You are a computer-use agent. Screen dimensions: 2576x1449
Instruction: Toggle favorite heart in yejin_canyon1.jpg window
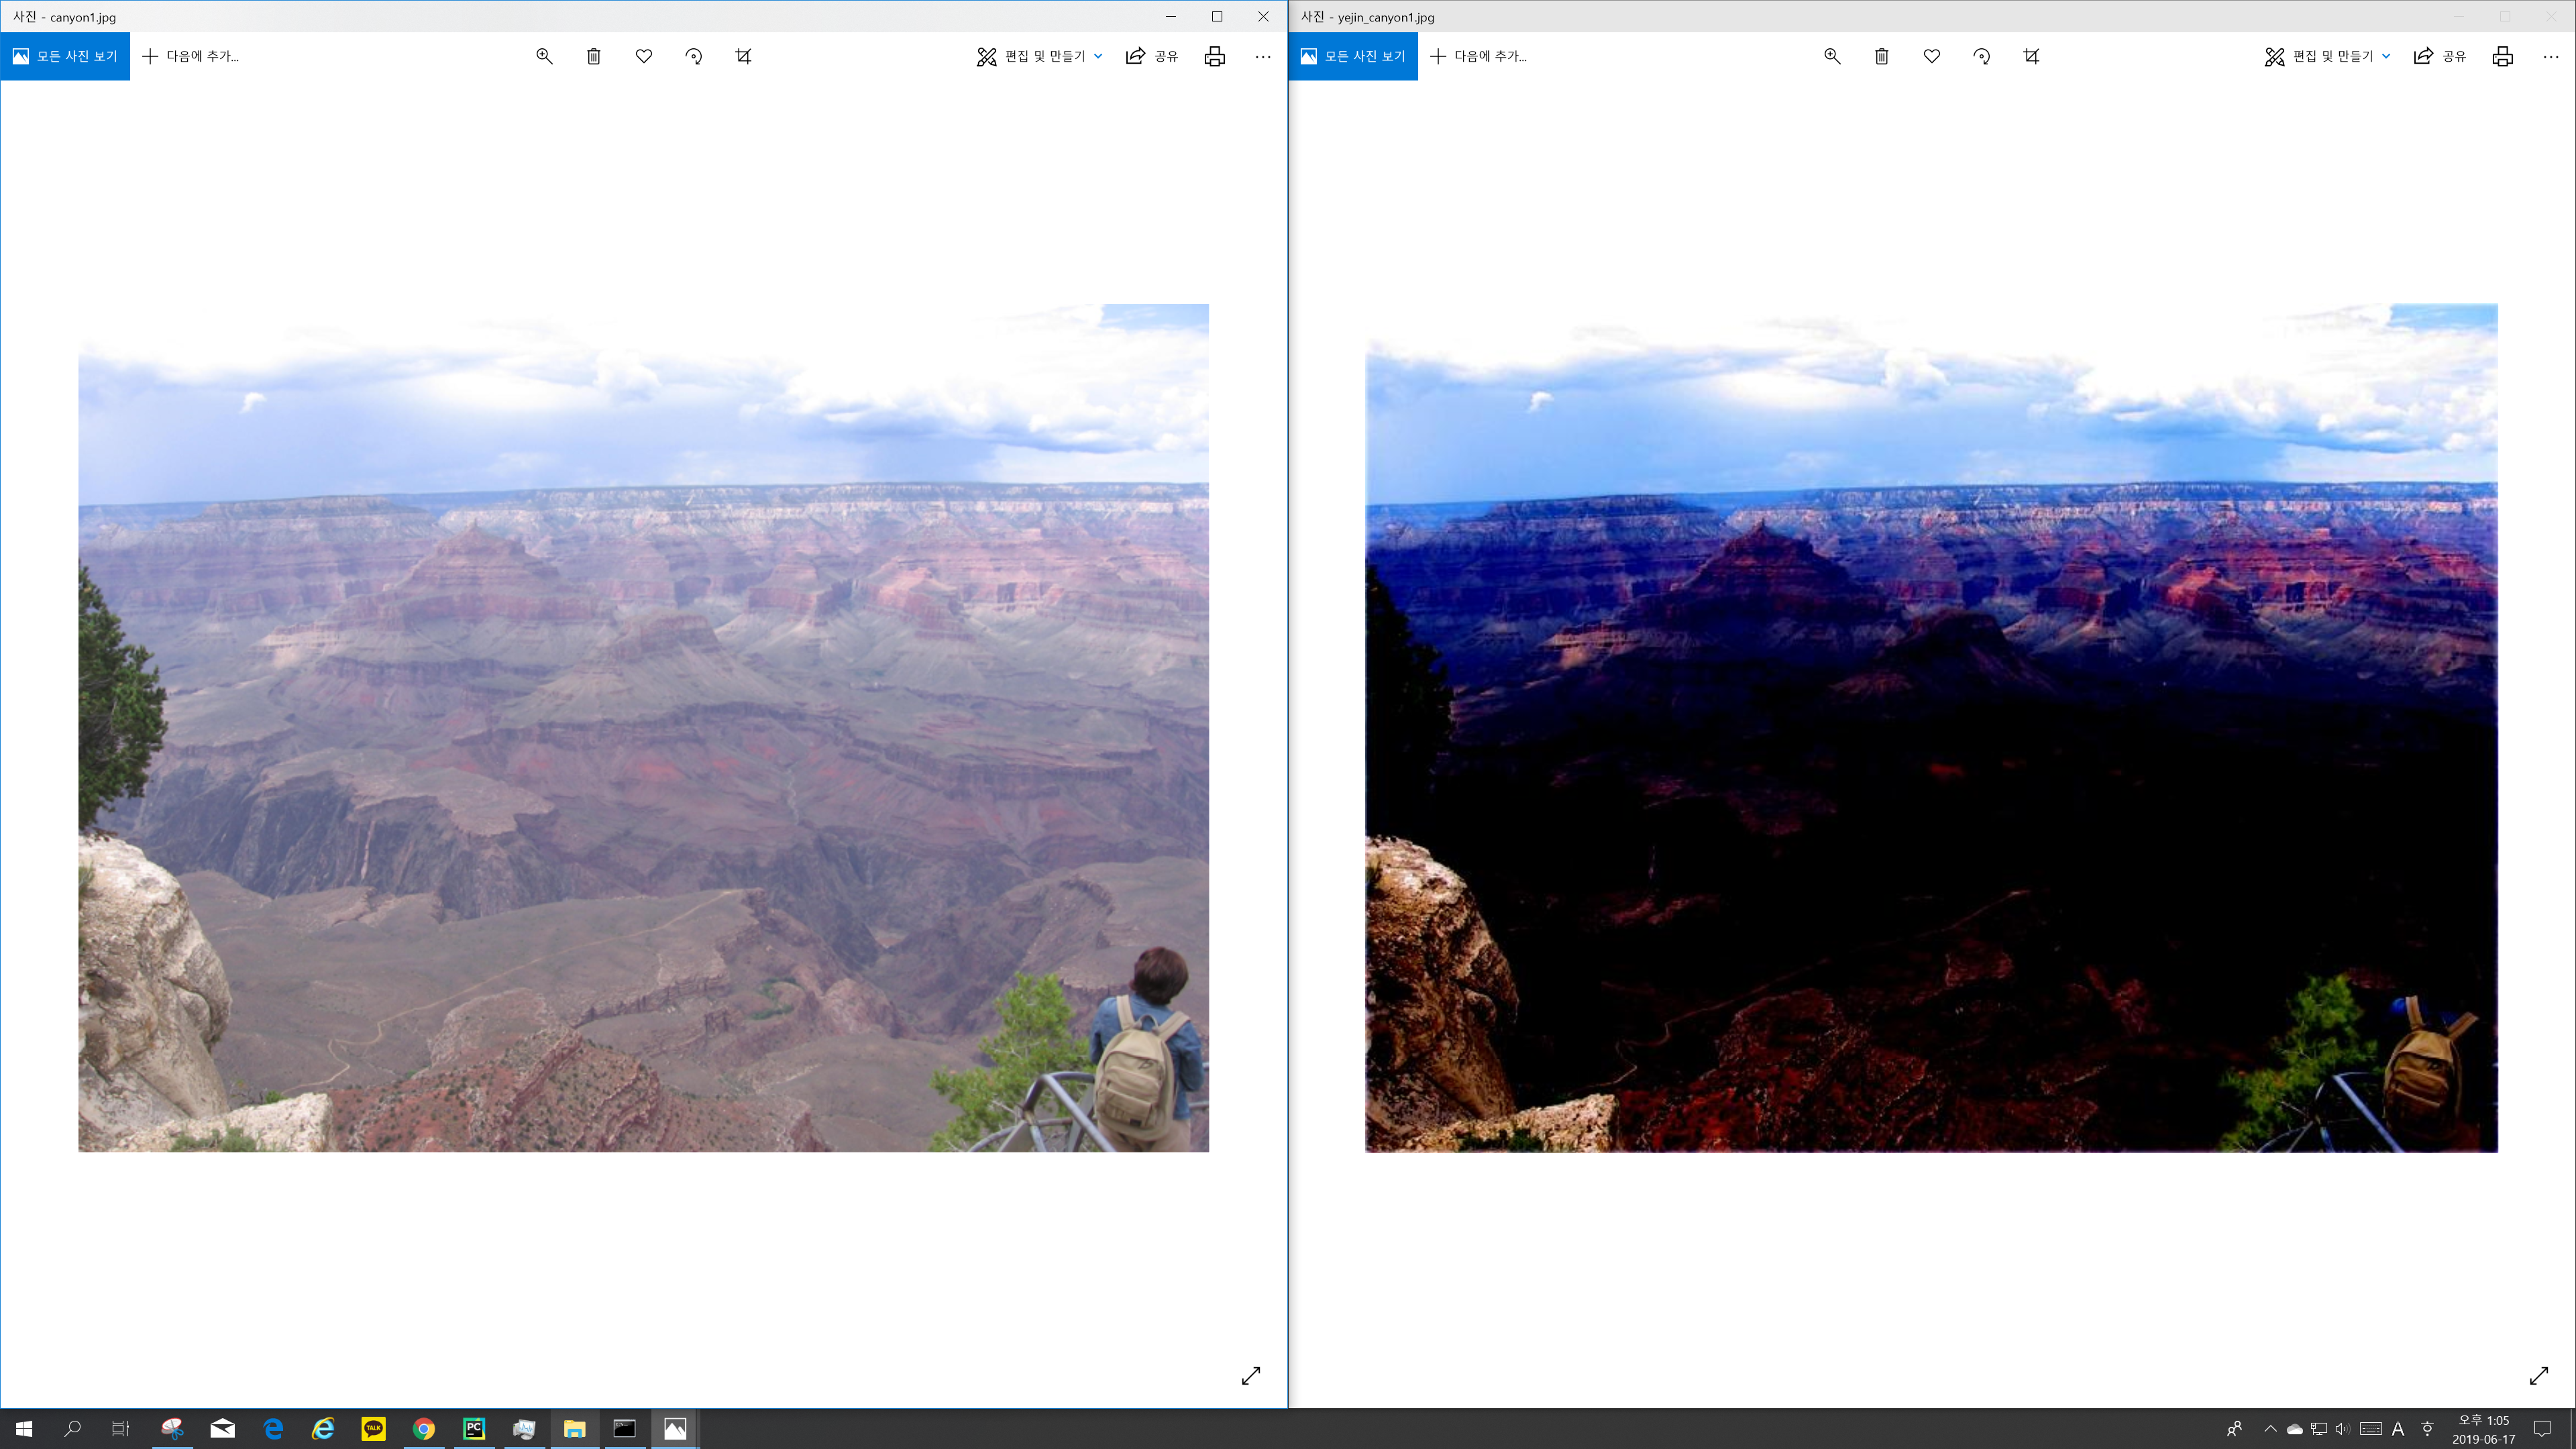click(1932, 56)
